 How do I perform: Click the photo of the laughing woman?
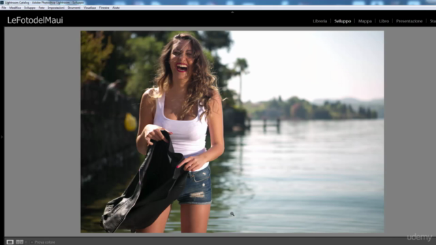pyautogui.click(x=232, y=131)
